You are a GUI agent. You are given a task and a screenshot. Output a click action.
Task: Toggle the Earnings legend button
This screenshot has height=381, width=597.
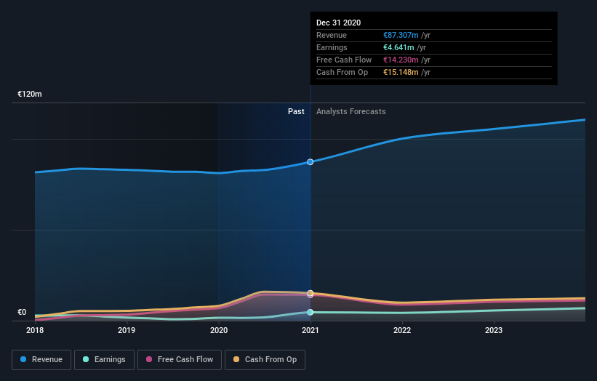pos(104,360)
